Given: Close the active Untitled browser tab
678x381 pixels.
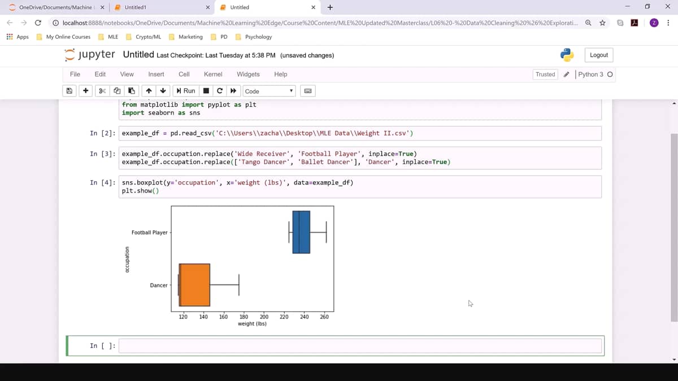Looking at the screenshot, I should [x=314, y=7].
